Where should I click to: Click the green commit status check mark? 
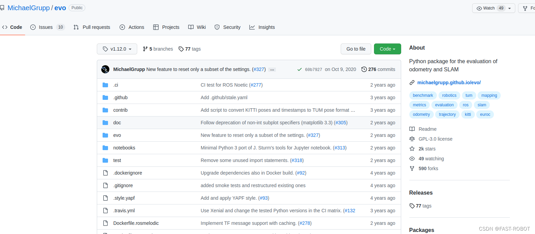pyautogui.click(x=300, y=69)
